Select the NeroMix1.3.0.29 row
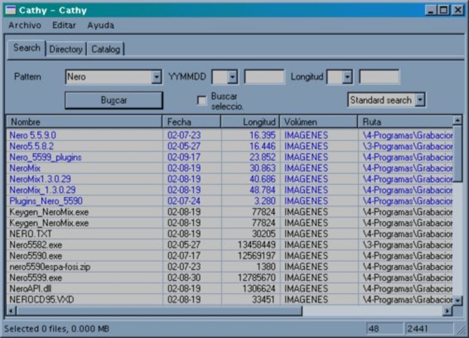 click(x=230, y=179)
